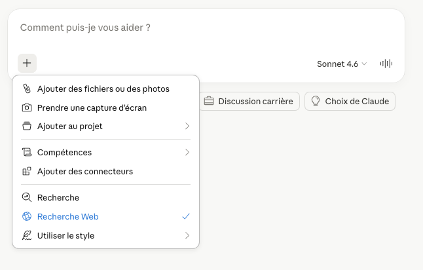Click the Choix de Claude button
Image resolution: width=423 pixels, height=270 pixels.
pyautogui.click(x=350, y=101)
